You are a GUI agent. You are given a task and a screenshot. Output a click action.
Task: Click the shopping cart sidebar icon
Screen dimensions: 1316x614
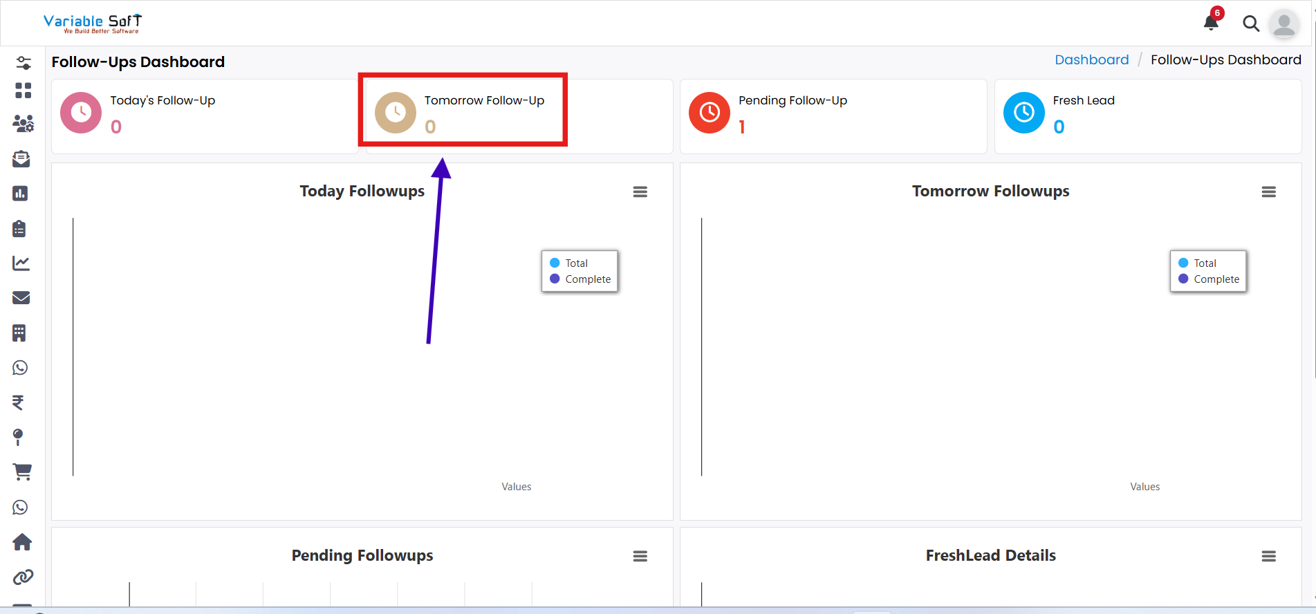[22, 472]
